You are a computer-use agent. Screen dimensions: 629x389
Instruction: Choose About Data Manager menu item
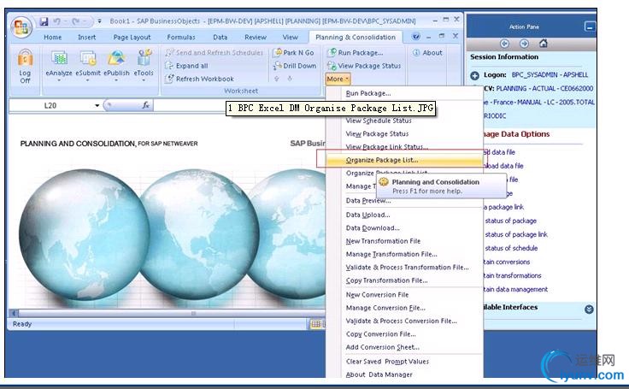tap(379, 375)
